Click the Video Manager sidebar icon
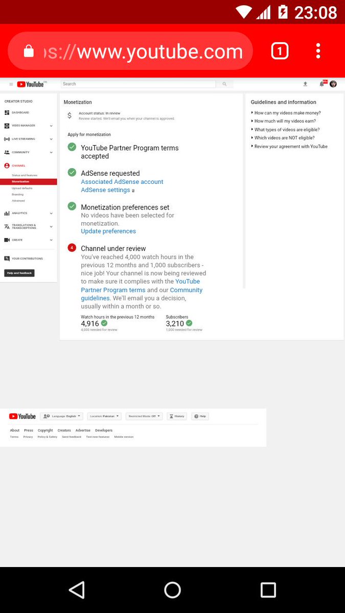 click(7, 126)
